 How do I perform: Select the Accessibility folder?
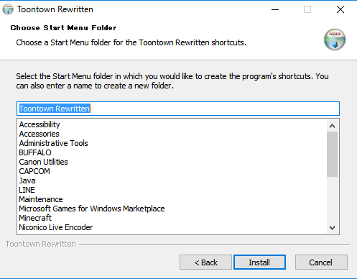40,124
